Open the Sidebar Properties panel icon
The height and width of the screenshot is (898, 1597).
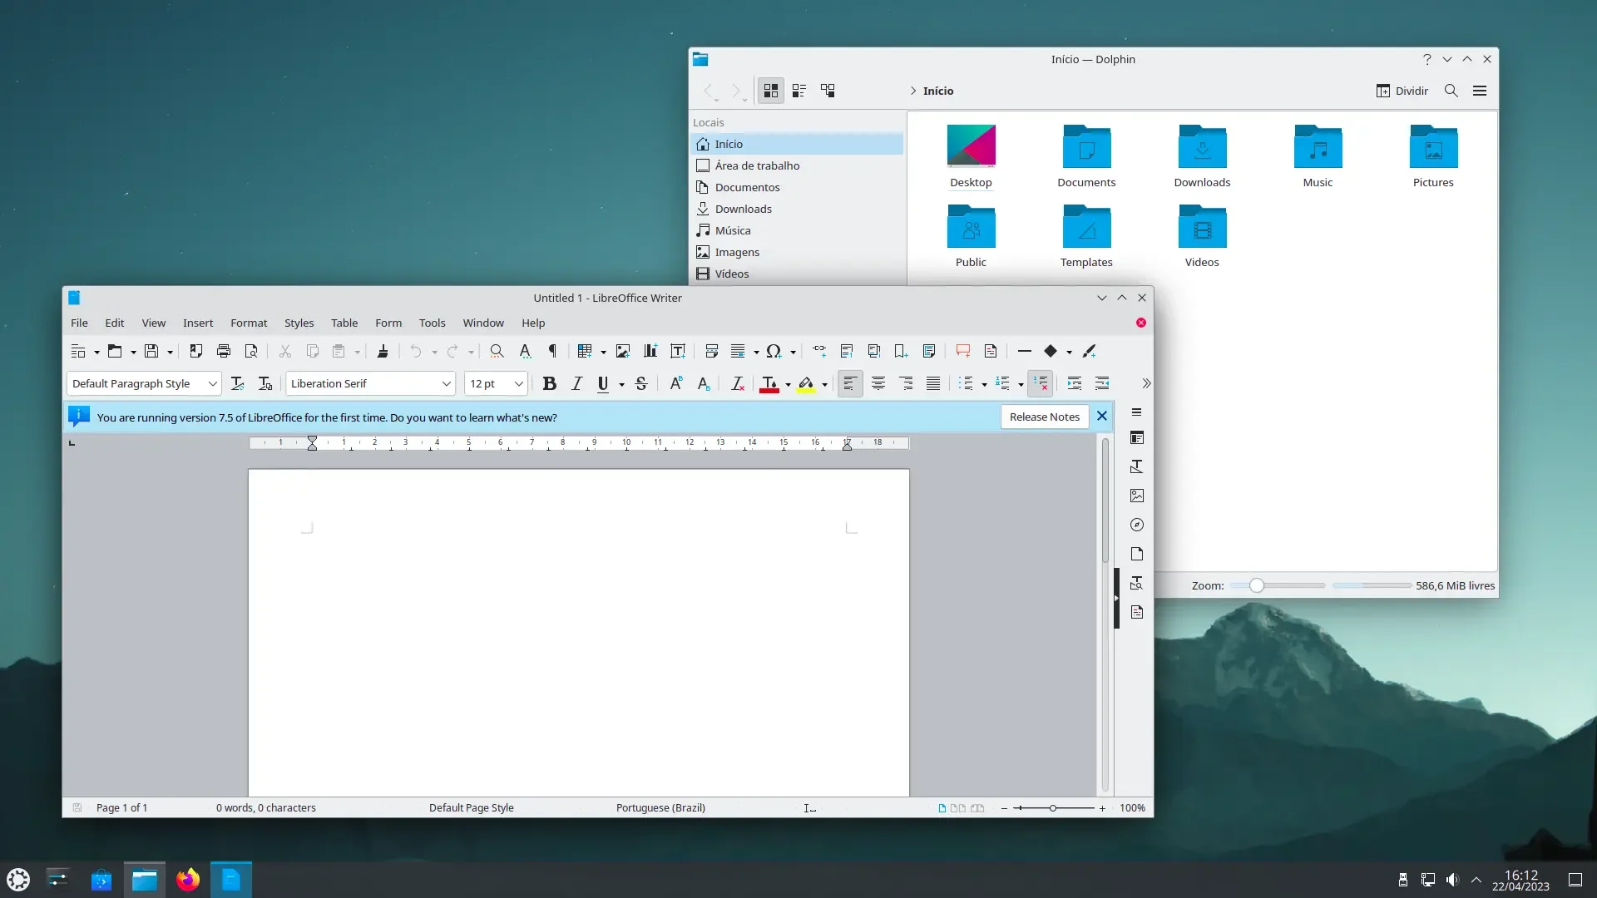point(1137,437)
